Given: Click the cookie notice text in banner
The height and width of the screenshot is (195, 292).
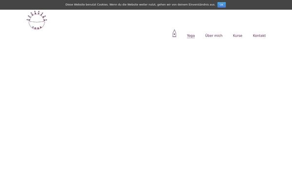Looking at the screenshot, I should coord(140,4).
